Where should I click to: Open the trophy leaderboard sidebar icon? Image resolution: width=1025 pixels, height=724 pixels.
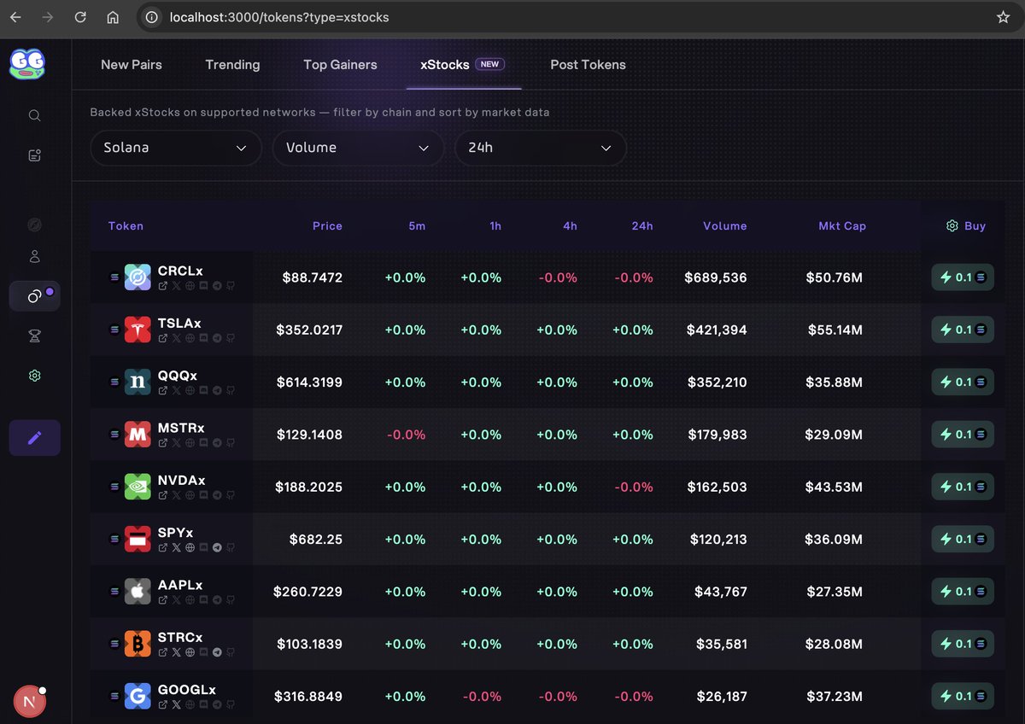pyautogui.click(x=34, y=336)
